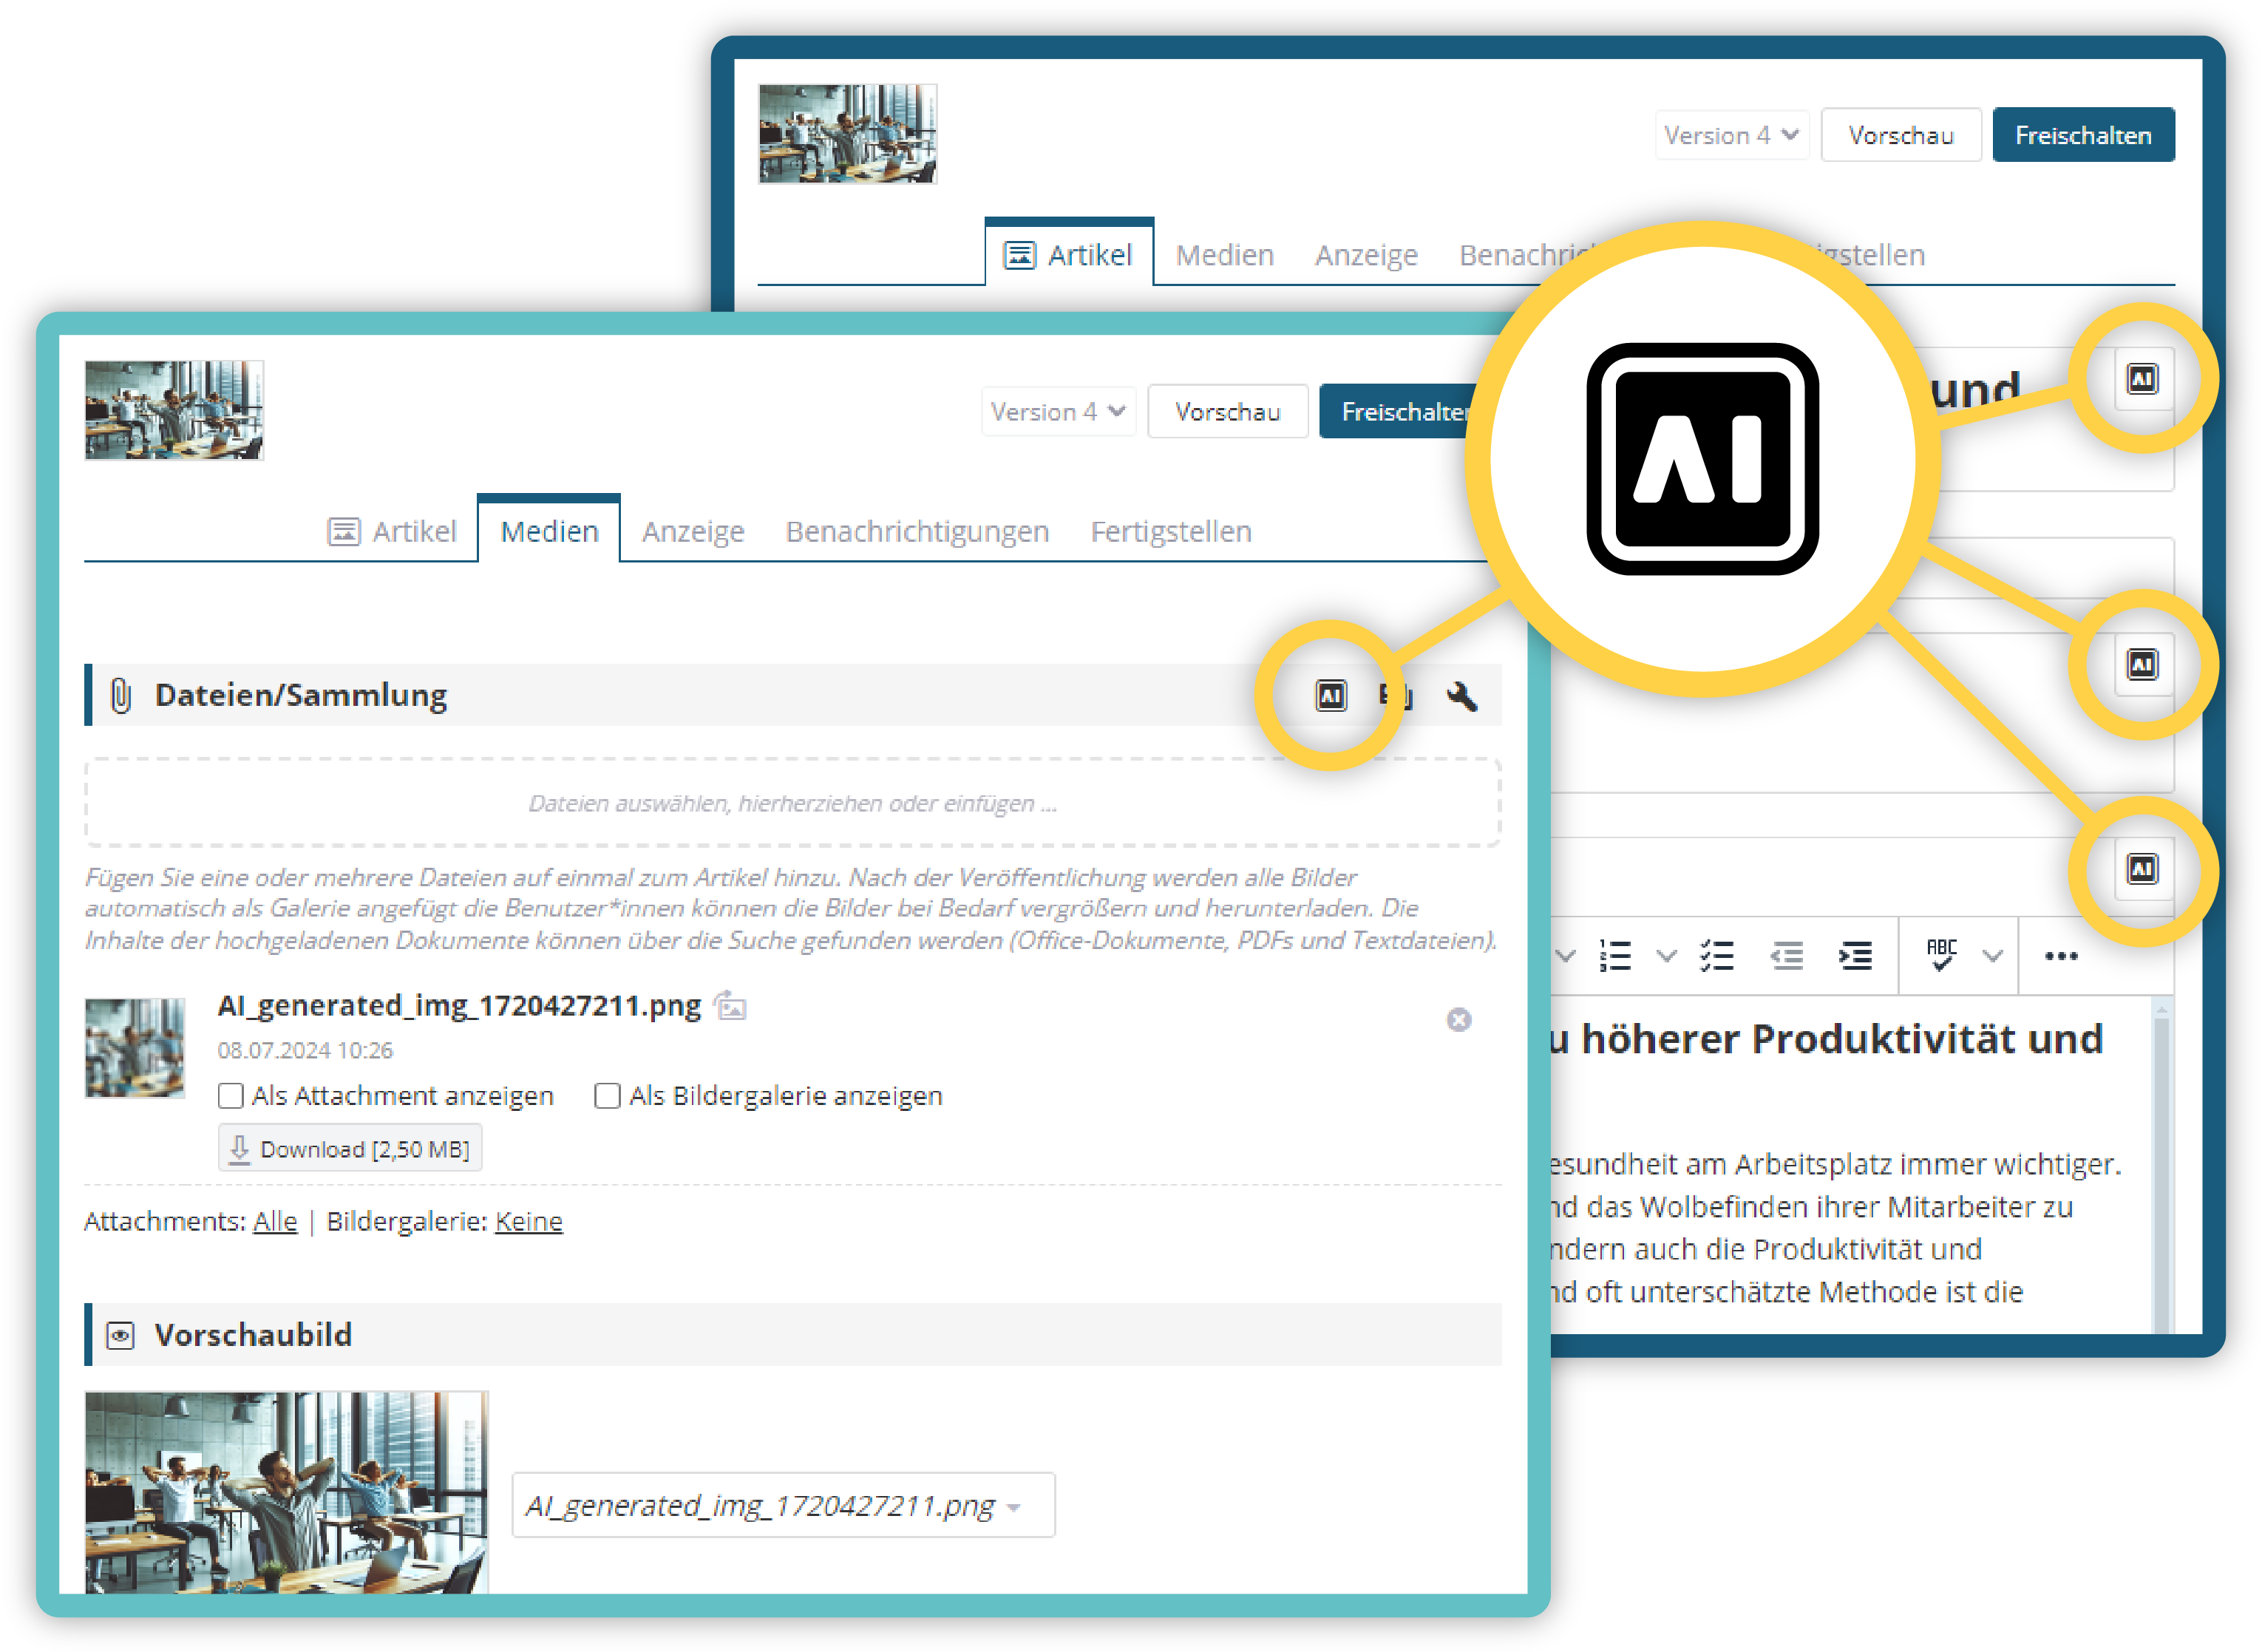Select the Medien tab in the front window

[549, 531]
